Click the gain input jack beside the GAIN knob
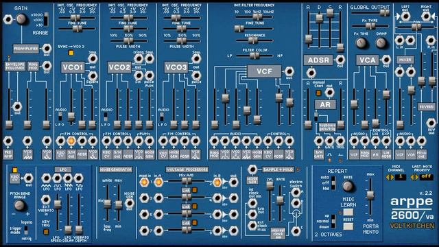This screenshot has height=247, width=439. coord(8,20)
